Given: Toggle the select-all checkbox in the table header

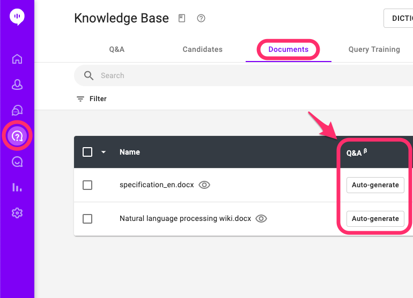Looking at the screenshot, I should [87, 152].
